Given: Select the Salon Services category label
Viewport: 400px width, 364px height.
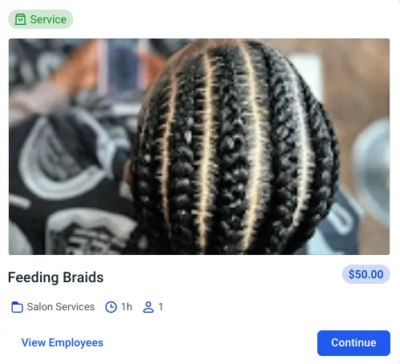Looking at the screenshot, I should click(61, 307).
